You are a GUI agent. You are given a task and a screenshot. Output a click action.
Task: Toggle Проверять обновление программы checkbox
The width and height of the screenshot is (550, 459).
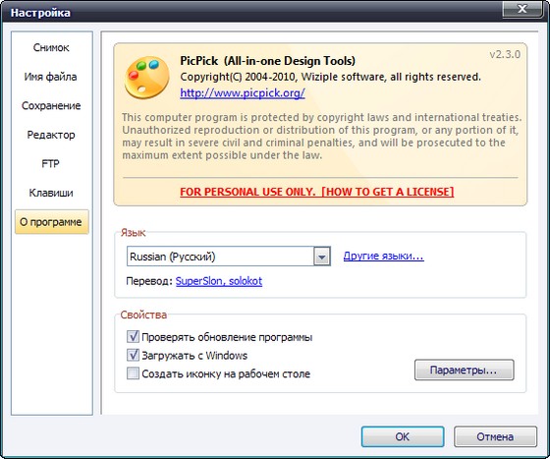(x=133, y=336)
